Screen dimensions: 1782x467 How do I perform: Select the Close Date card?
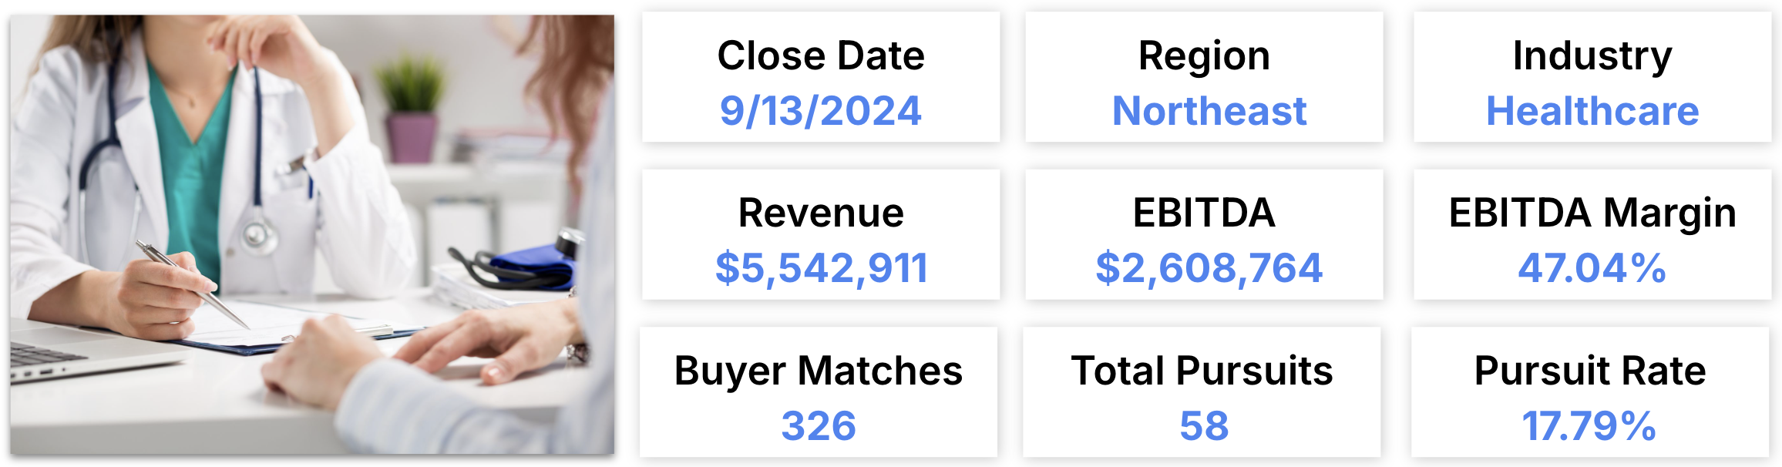tap(821, 76)
